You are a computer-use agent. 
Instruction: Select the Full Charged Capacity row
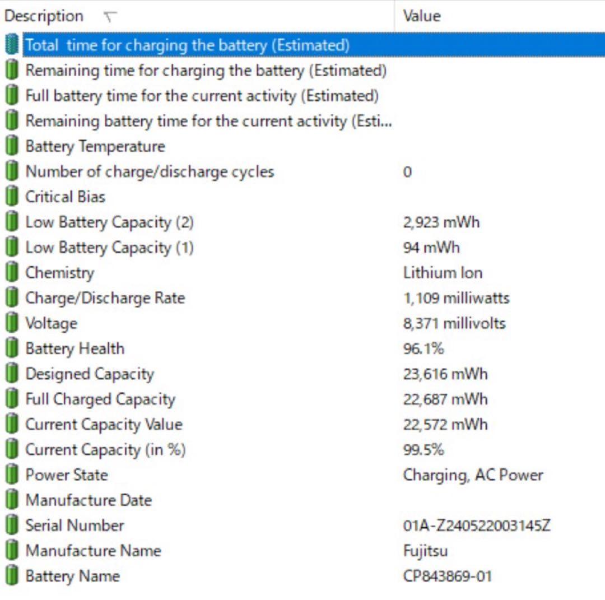point(99,399)
